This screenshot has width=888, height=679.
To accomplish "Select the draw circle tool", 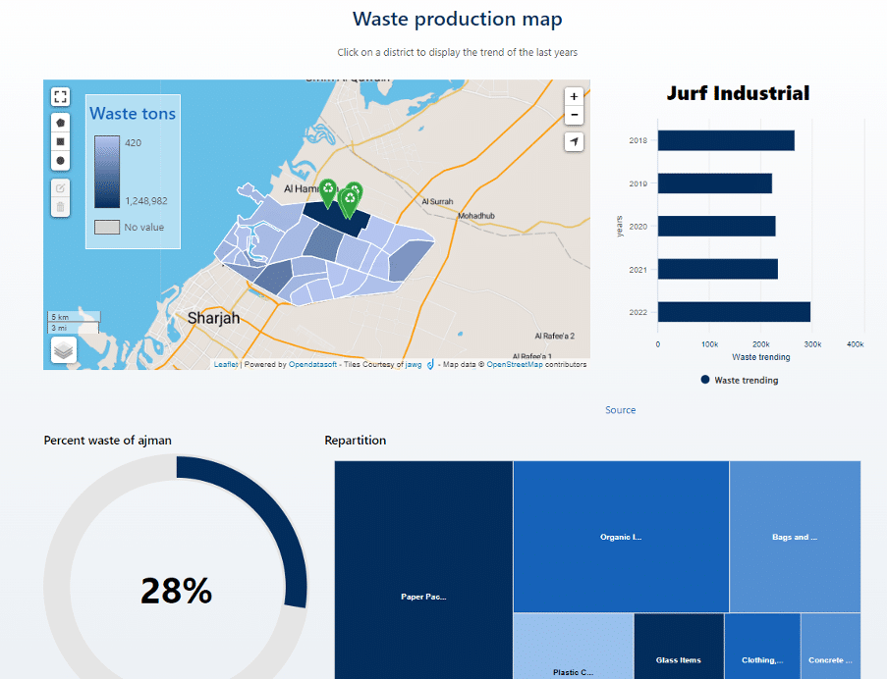I will pyautogui.click(x=61, y=161).
